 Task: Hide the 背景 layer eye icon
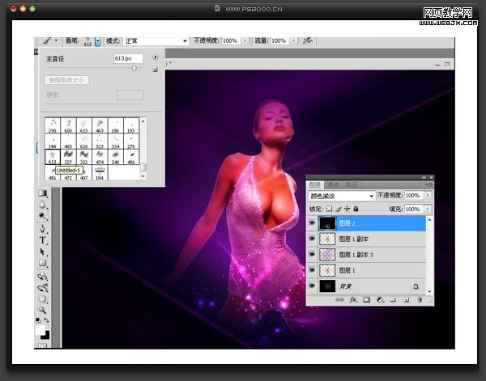pos(312,286)
